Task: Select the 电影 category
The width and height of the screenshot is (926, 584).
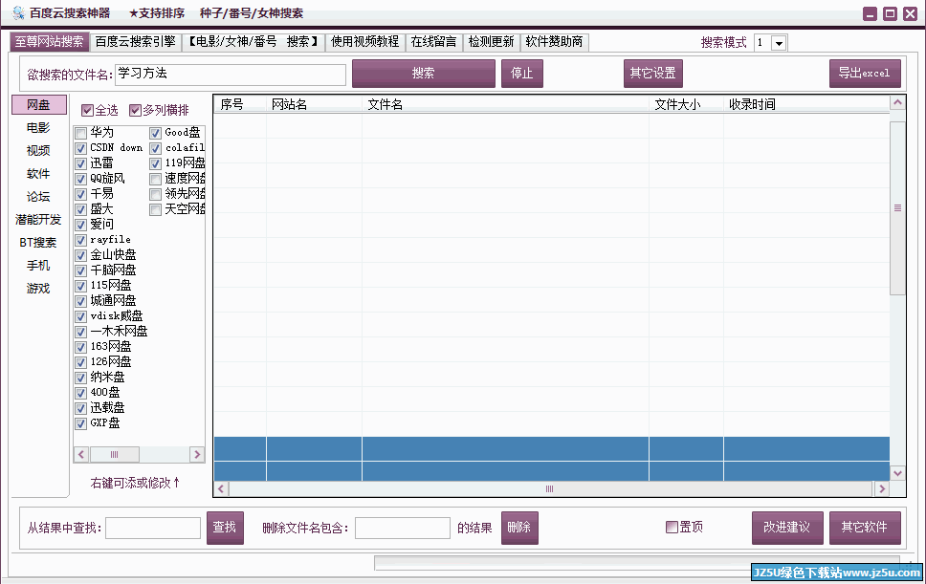Action: click(38, 128)
